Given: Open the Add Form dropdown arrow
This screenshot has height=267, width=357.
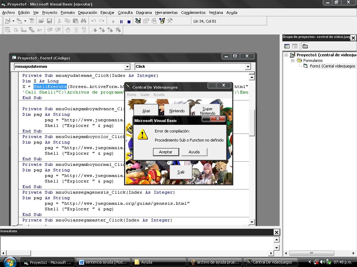Looking at the screenshot, I should pos(25,21).
